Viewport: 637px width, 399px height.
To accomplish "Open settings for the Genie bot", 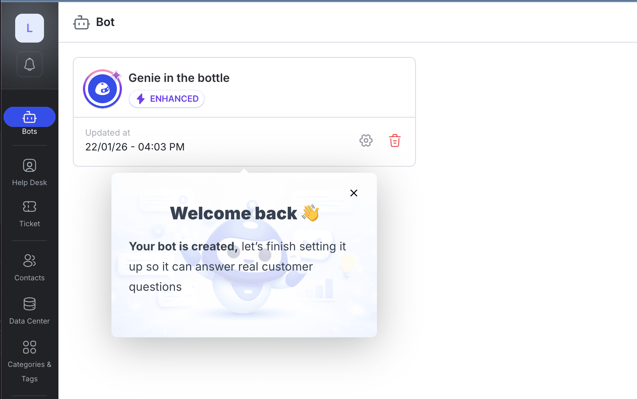I will click(x=366, y=141).
